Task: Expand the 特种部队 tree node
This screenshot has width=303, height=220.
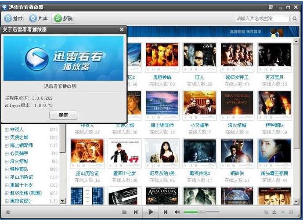Action: 7,169
